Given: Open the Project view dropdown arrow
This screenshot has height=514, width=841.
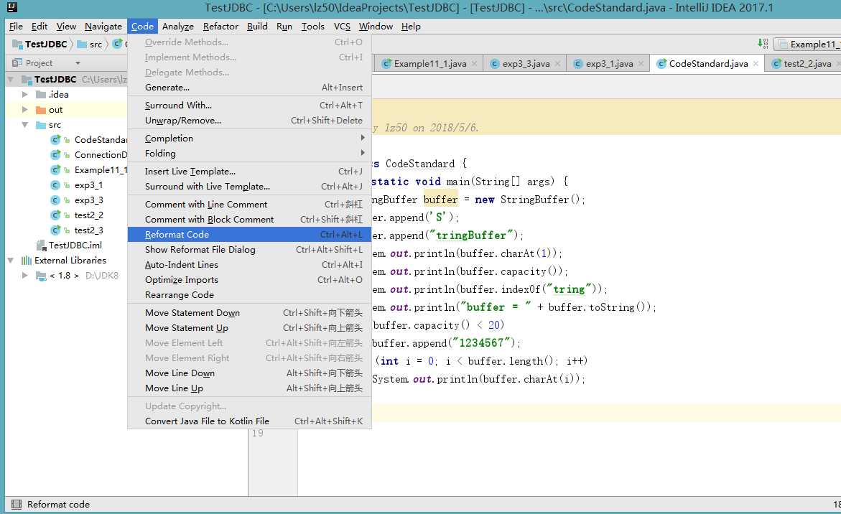Looking at the screenshot, I should 78,63.
